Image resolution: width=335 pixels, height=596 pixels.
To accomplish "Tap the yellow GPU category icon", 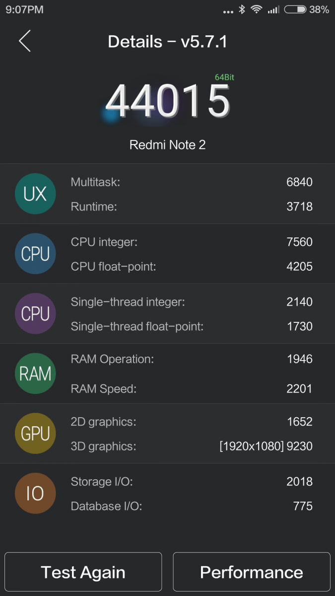I will coord(35,434).
